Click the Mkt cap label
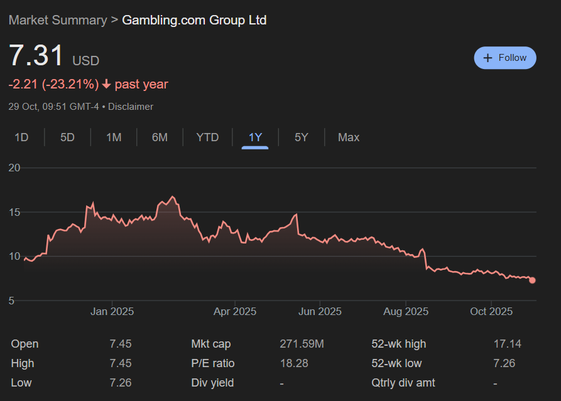The image size is (561, 401). 211,344
